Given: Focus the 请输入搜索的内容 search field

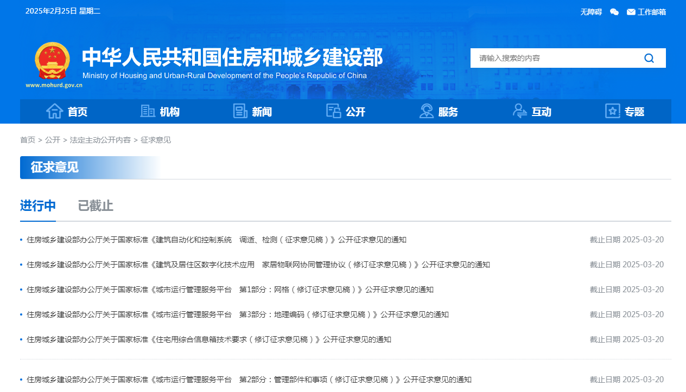Looking at the screenshot, I should tap(554, 58).
